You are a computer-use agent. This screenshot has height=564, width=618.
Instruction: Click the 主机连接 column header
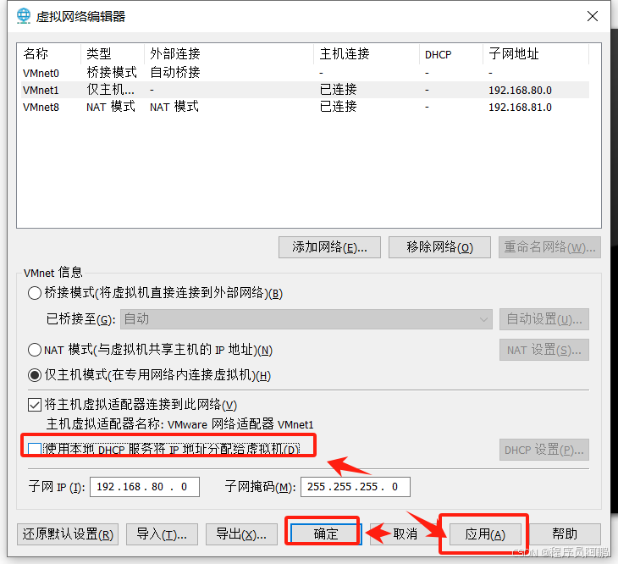[x=367, y=53]
